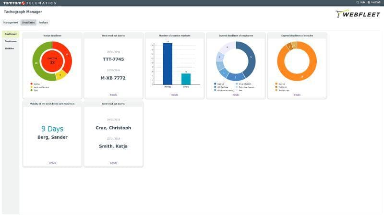Click Details in the driver card validity panel
The height and width of the screenshot is (216, 384).
(52, 163)
